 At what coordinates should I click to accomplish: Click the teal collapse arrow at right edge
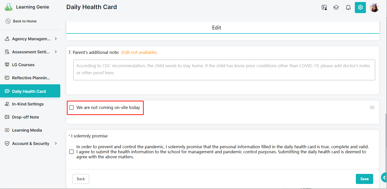pos(384,178)
